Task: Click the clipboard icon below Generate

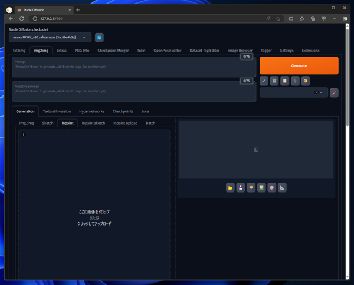Action: (285, 81)
